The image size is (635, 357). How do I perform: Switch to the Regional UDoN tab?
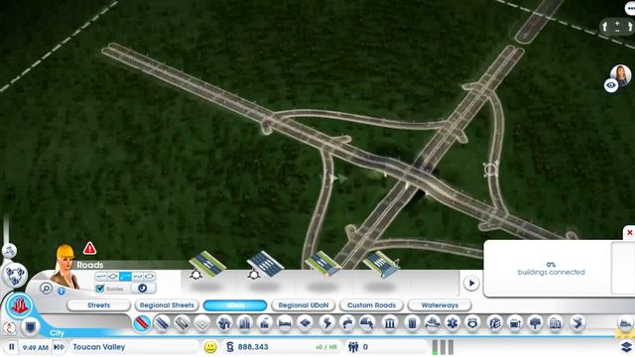click(304, 305)
